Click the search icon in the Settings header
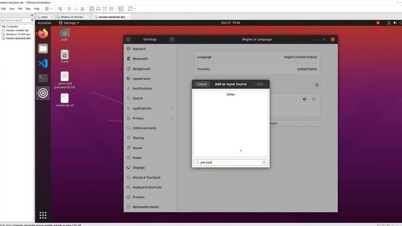The height and width of the screenshot is (226, 402). [x=128, y=39]
